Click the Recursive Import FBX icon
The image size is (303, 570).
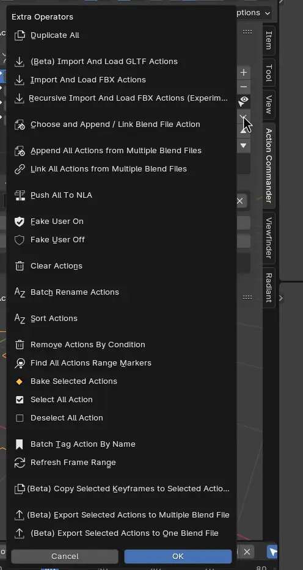coord(20,98)
